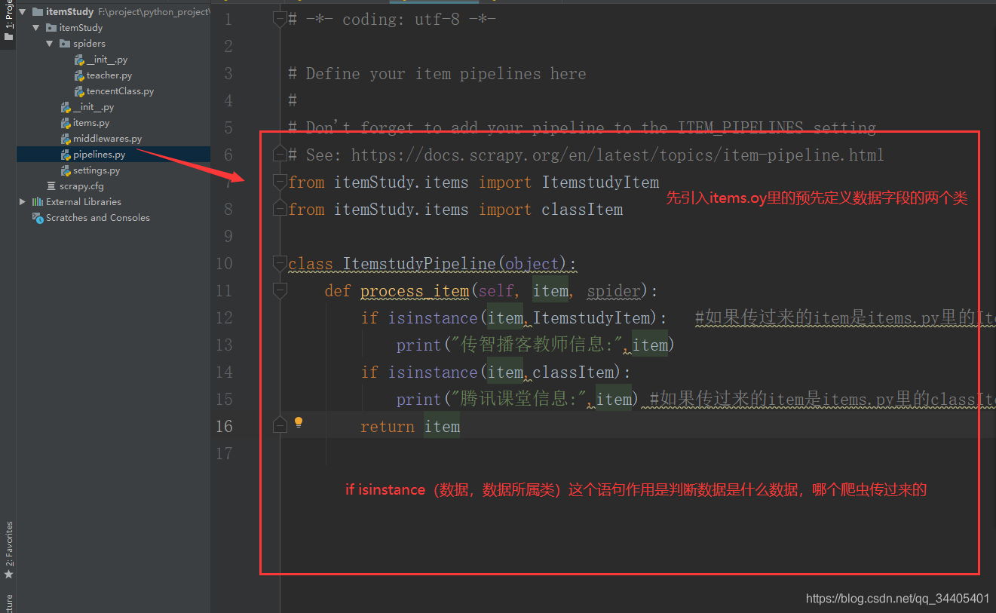
Task: Click the spider parameter on line 11
Action: pos(614,291)
